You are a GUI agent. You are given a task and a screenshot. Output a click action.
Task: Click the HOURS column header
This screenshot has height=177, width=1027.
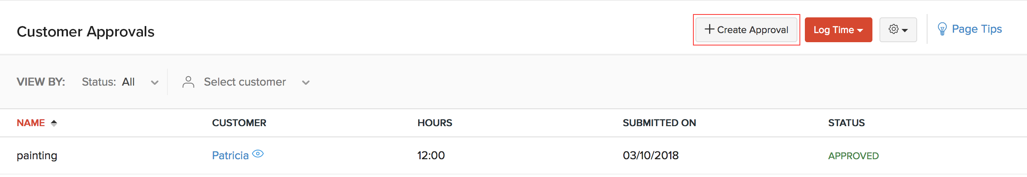point(435,123)
